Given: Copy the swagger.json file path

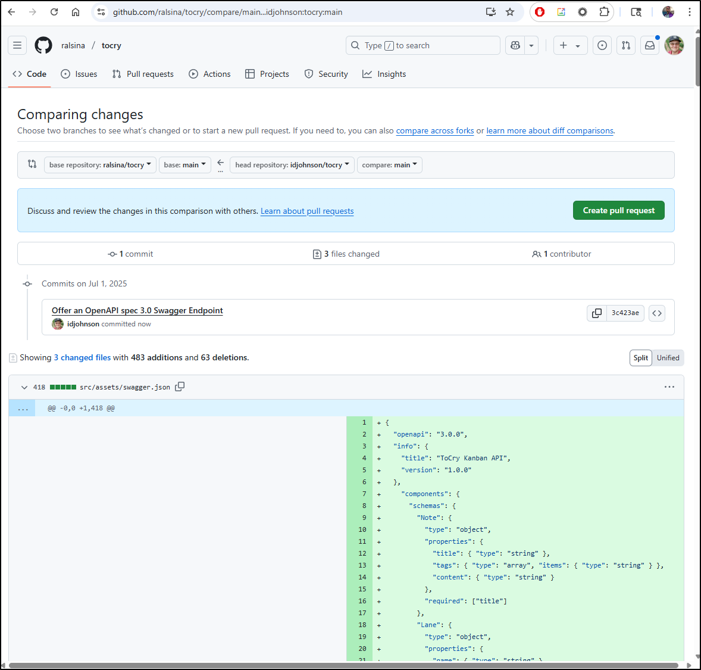Looking at the screenshot, I should (x=180, y=387).
